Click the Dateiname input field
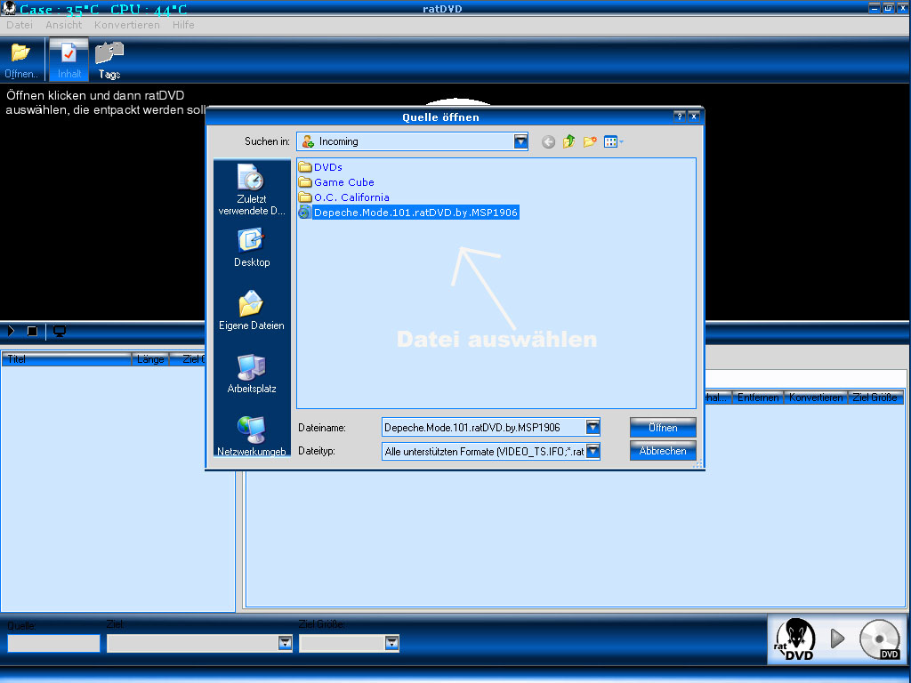The image size is (911, 683). (x=484, y=428)
